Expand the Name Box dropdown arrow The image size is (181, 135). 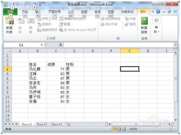[x=41, y=45]
